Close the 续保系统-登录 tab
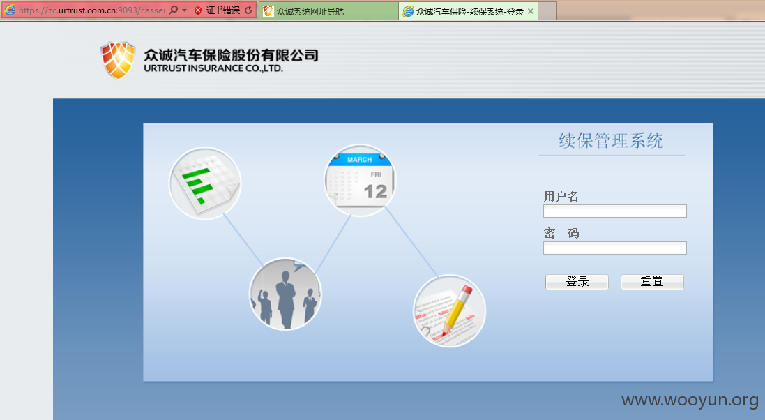The width and height of the screenshot is (765, 420). [530, 11]
